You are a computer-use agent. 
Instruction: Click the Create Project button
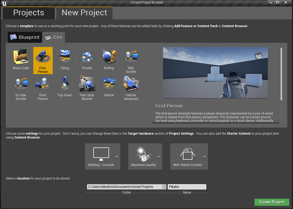pos(272,202)
